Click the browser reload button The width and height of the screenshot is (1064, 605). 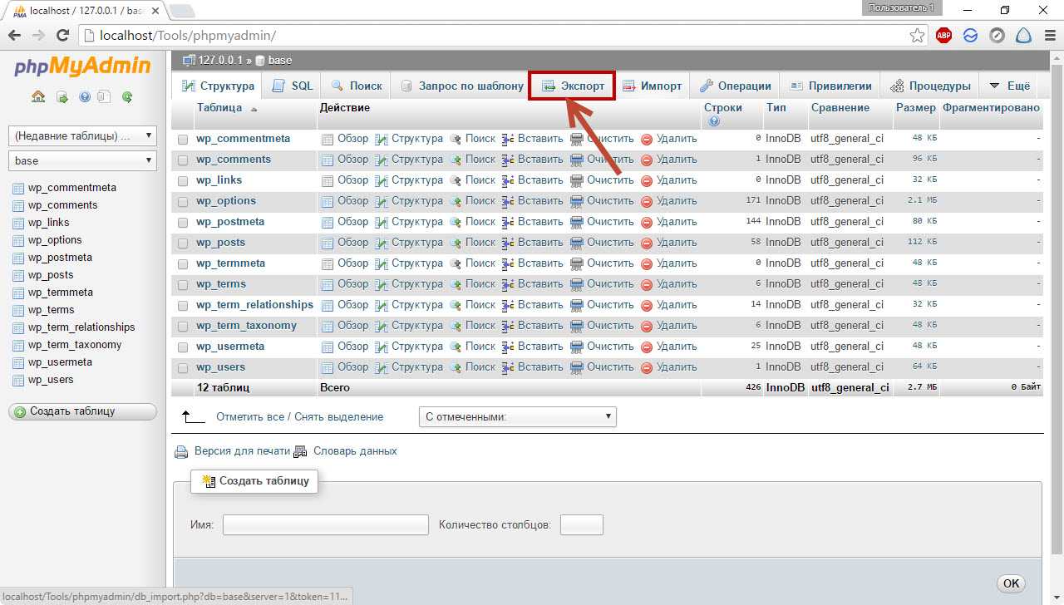click(62, 36)
